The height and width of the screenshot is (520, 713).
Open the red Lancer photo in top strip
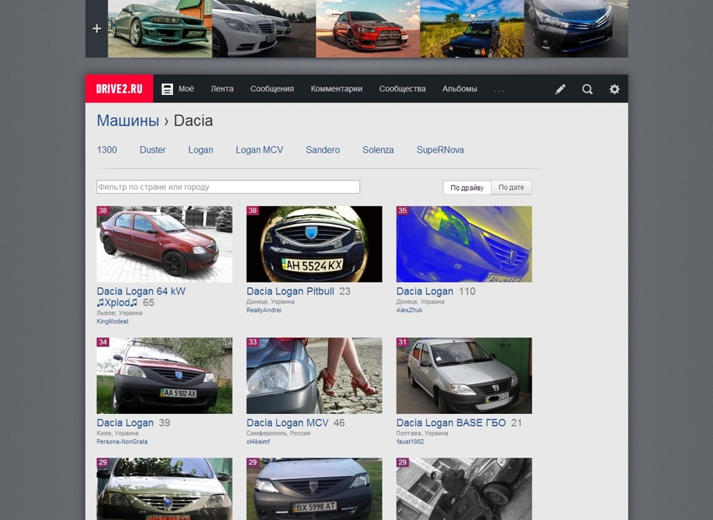(368, 29)
